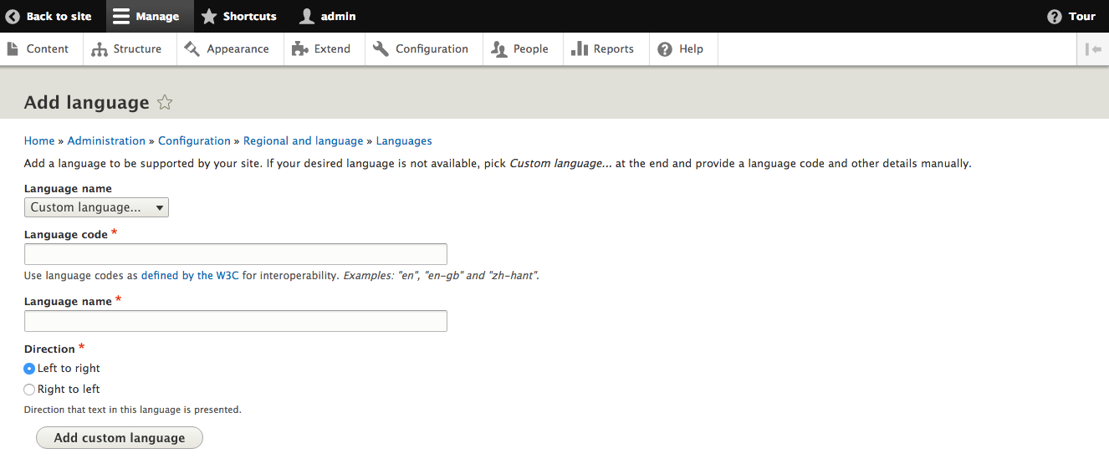Start the Tour via question mark icon
Viewport: 1109px width, 469px height.
1055,16
